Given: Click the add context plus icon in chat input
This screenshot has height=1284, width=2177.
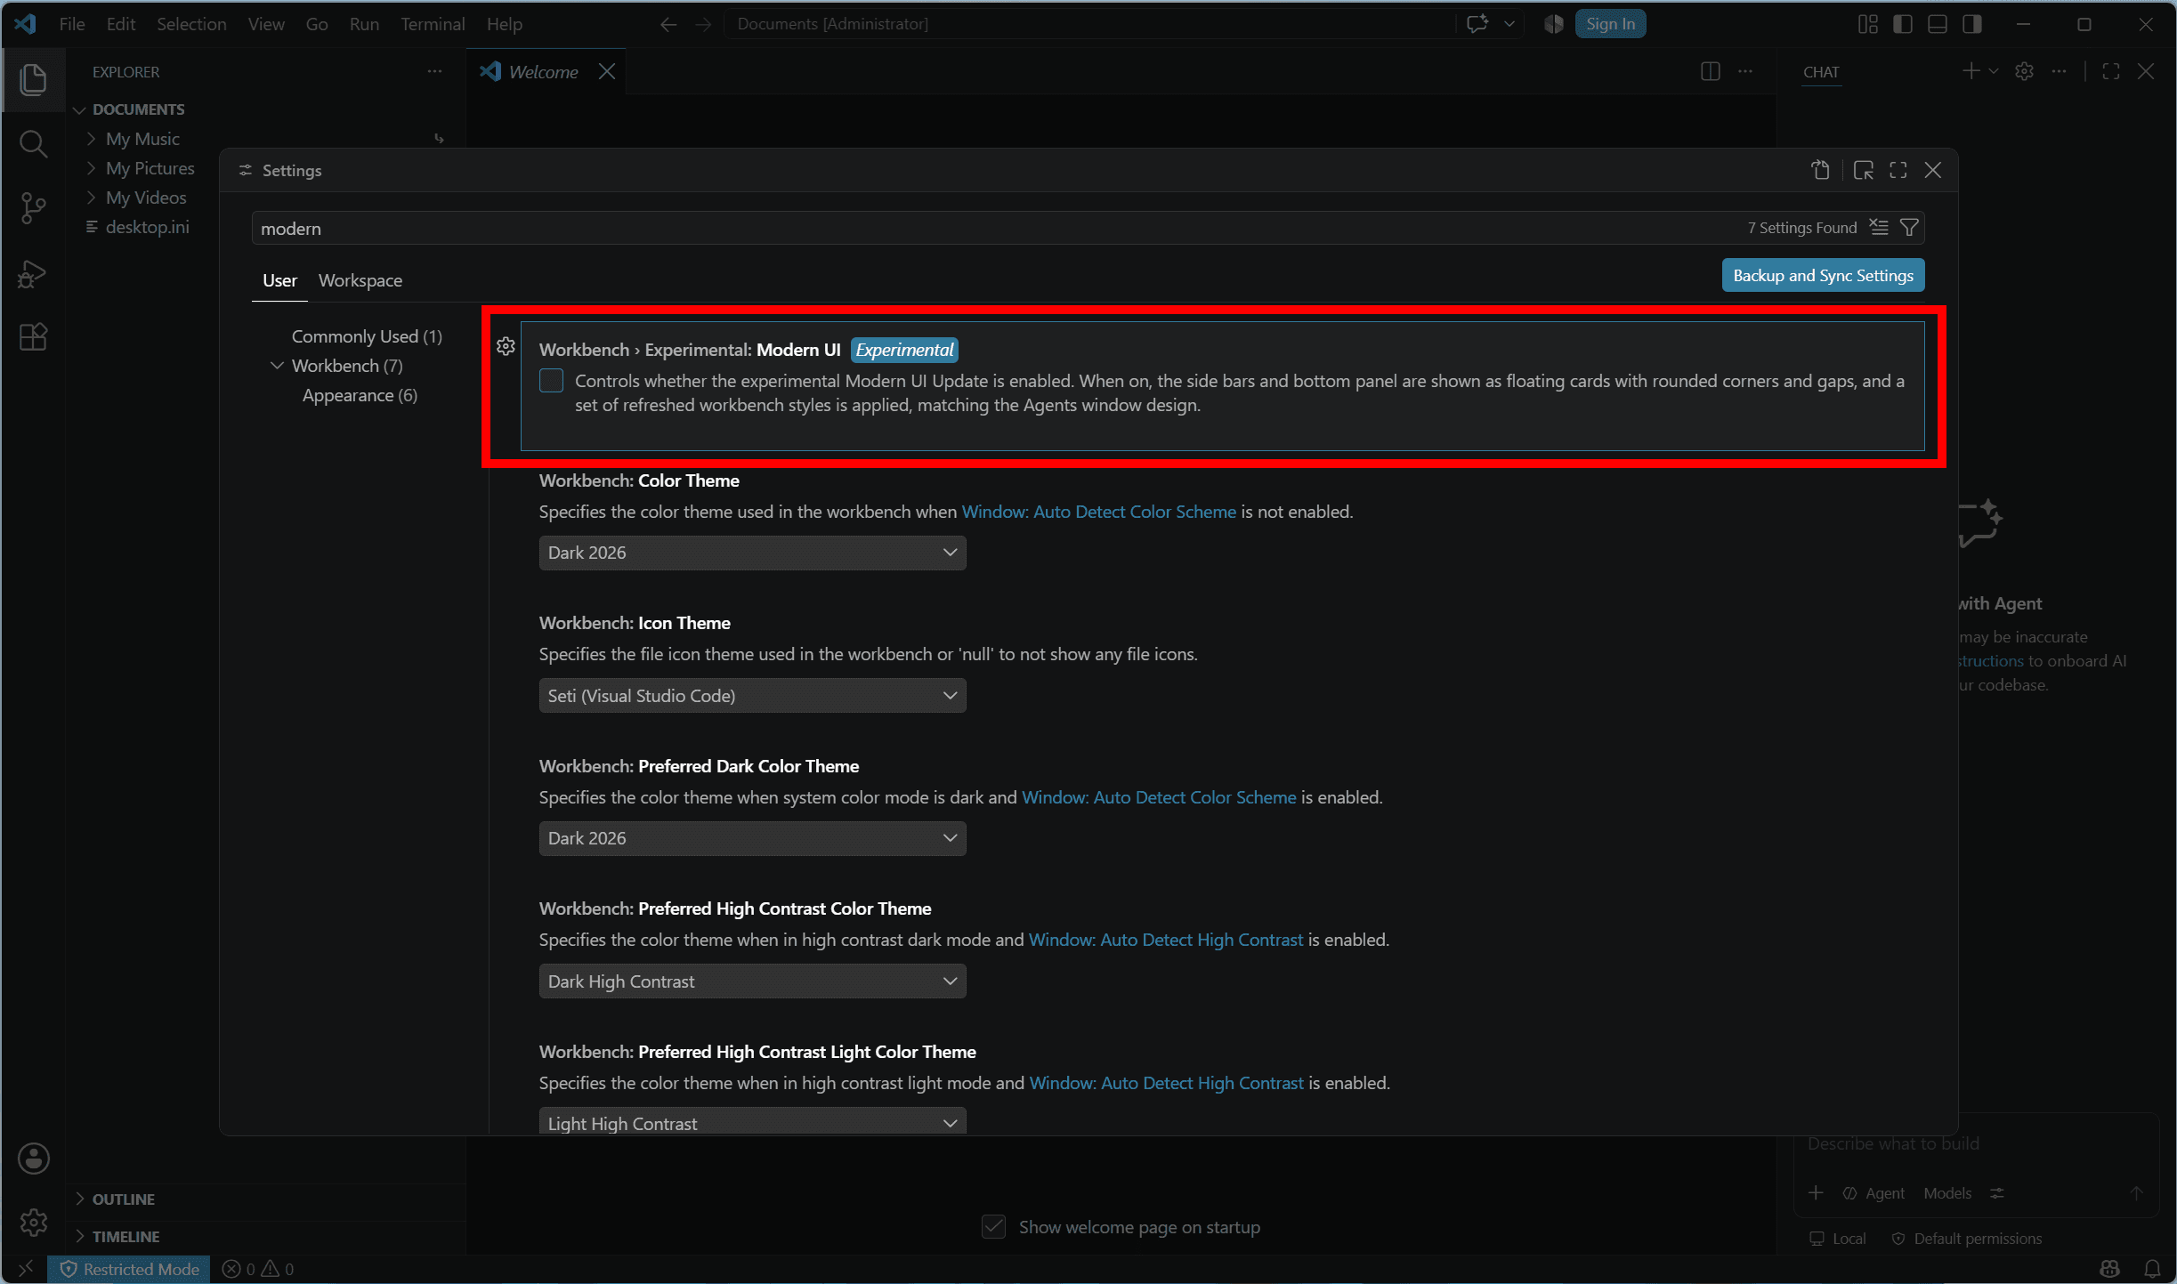Looking at the screenshot, I should (1816, 1192).
